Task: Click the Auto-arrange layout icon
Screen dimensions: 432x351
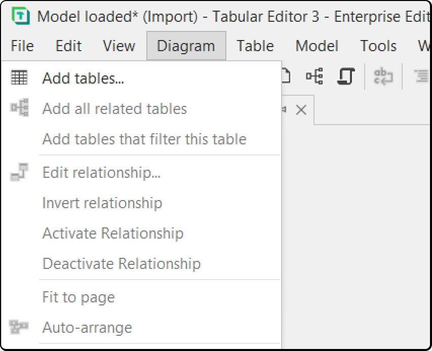Action: coord(19,327)
